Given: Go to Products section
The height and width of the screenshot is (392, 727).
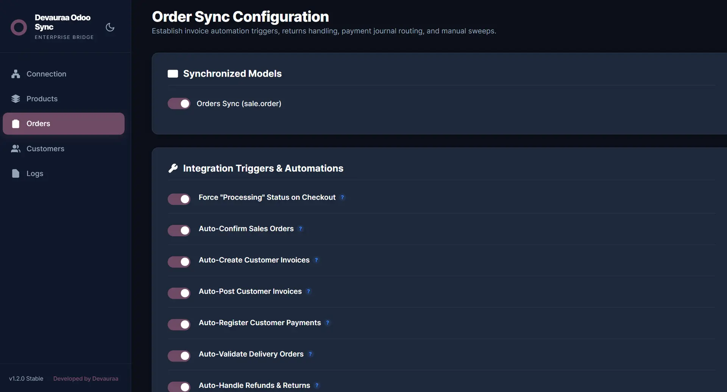Looking at the screenshot, I should [x=64, y=99].
